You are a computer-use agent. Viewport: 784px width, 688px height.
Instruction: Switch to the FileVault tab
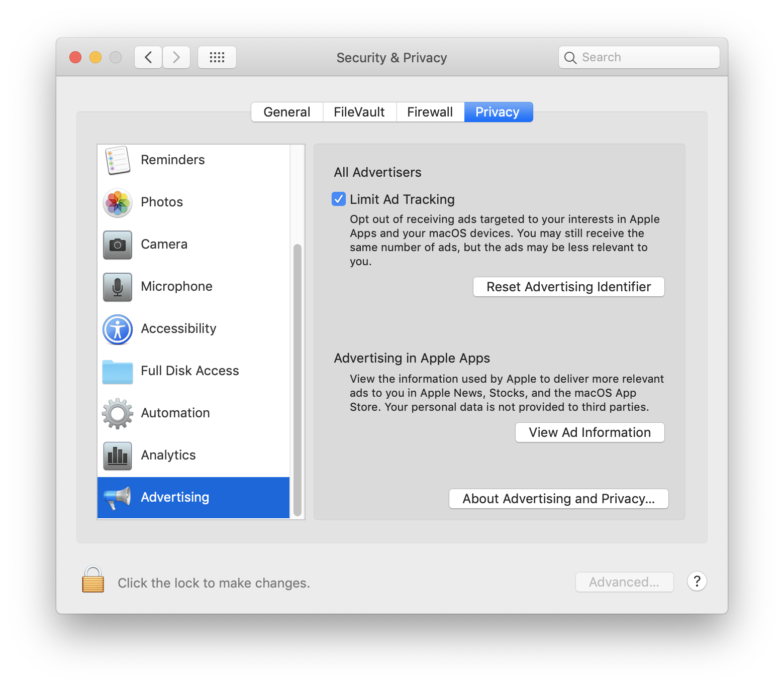359,112
